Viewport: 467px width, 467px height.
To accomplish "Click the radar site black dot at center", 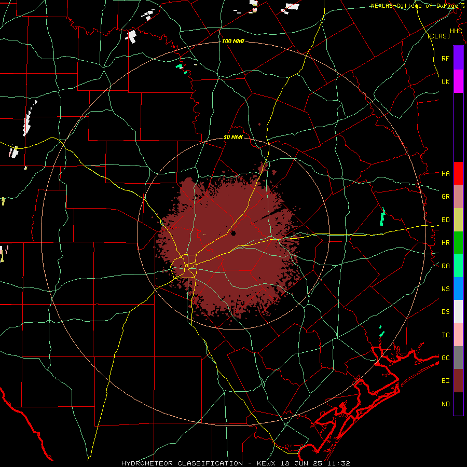I will [x=233, y=233].
